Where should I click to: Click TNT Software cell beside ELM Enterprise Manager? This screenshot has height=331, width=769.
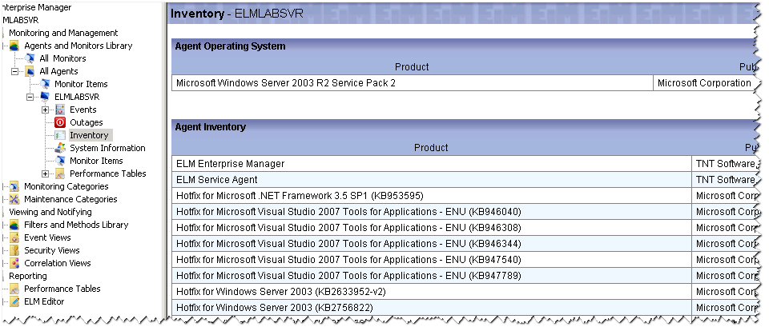[725, 164]
